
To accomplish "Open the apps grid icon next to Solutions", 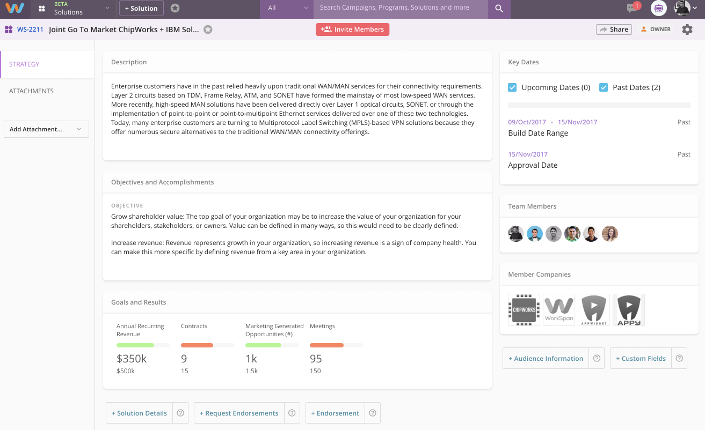I will point(42,9).
